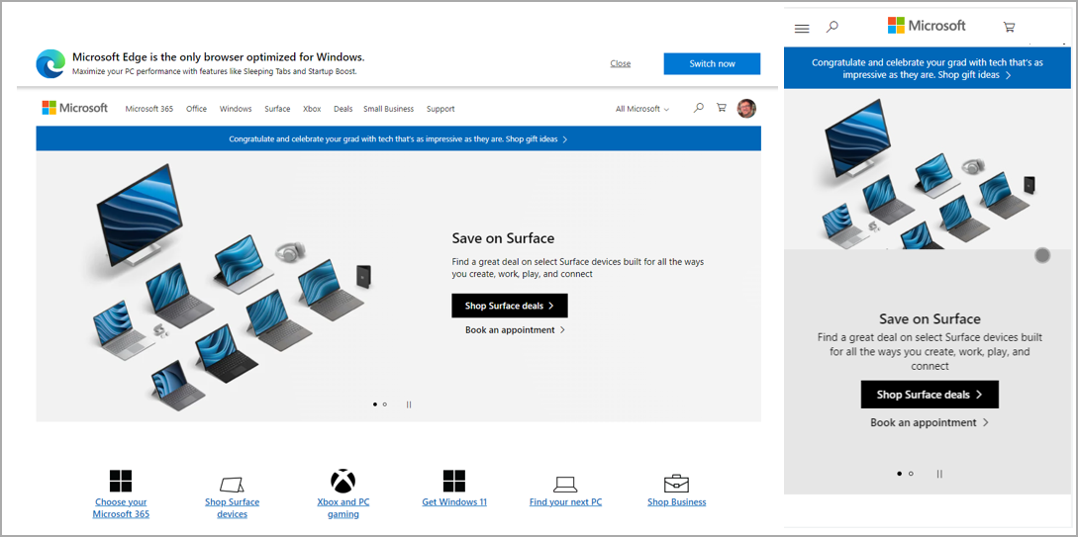Click Save on Surface heading in mobile view
The image size is (1078, 537).
(x=930, y=318)
